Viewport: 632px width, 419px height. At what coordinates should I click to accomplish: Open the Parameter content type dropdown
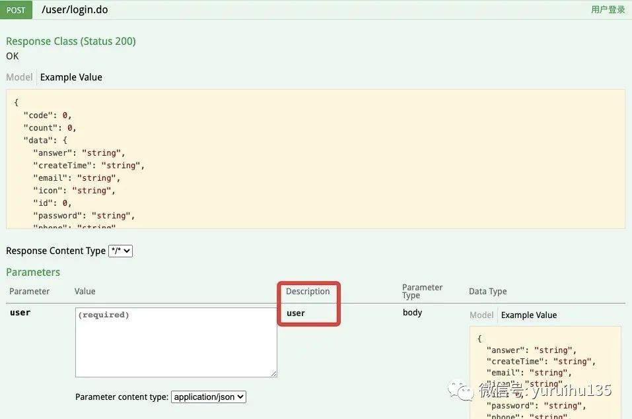pyautogui.click(x=209, y=397)
